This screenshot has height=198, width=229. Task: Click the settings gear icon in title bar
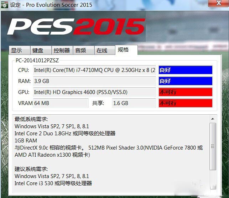[4, 5]
